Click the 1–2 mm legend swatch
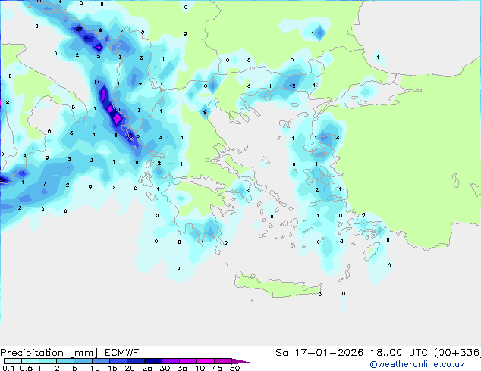Image resolution: width=481 pixels, height=371 pixels. (48, 361)
